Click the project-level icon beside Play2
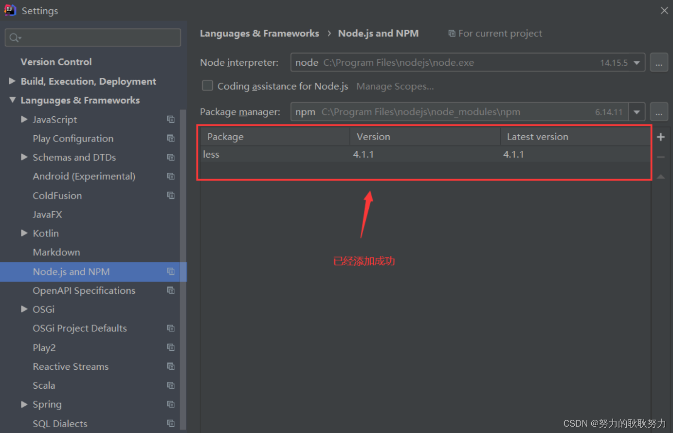This screenshot has width=673, height=433. pyautogui.click(x=170, y=347)
